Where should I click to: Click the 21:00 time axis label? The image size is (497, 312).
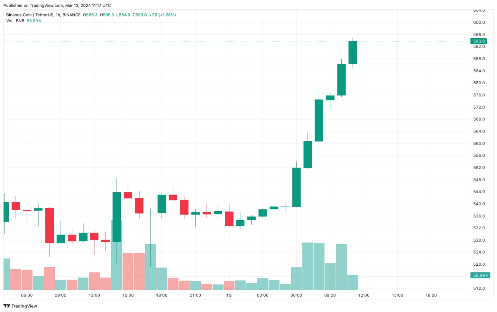click(x=195, y=295)
